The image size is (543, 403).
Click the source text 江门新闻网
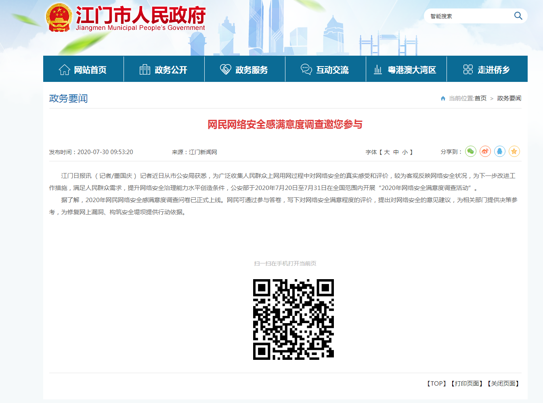point(203,152)
